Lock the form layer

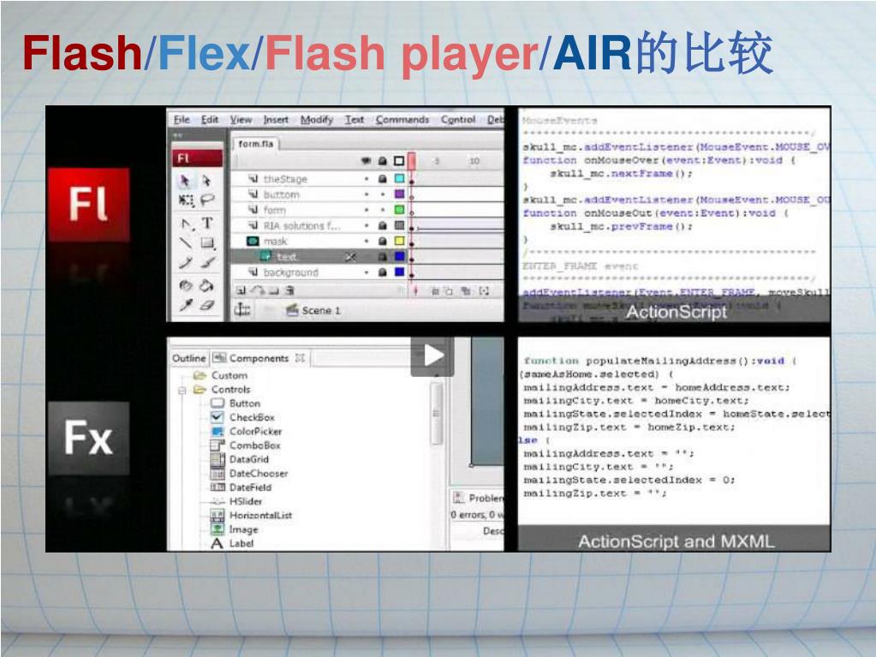[x=383, y=210]
